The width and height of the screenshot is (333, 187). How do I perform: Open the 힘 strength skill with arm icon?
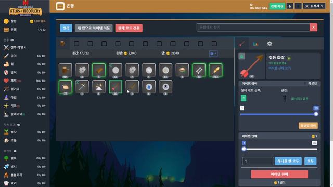click(24, 64)
